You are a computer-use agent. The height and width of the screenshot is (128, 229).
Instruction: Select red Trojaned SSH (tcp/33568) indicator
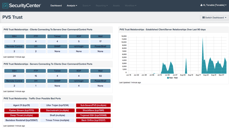[x=93, y=115]
